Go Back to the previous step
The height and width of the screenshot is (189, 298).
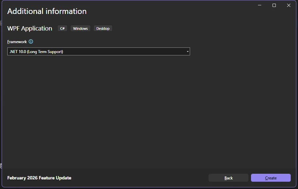point(228,178)
